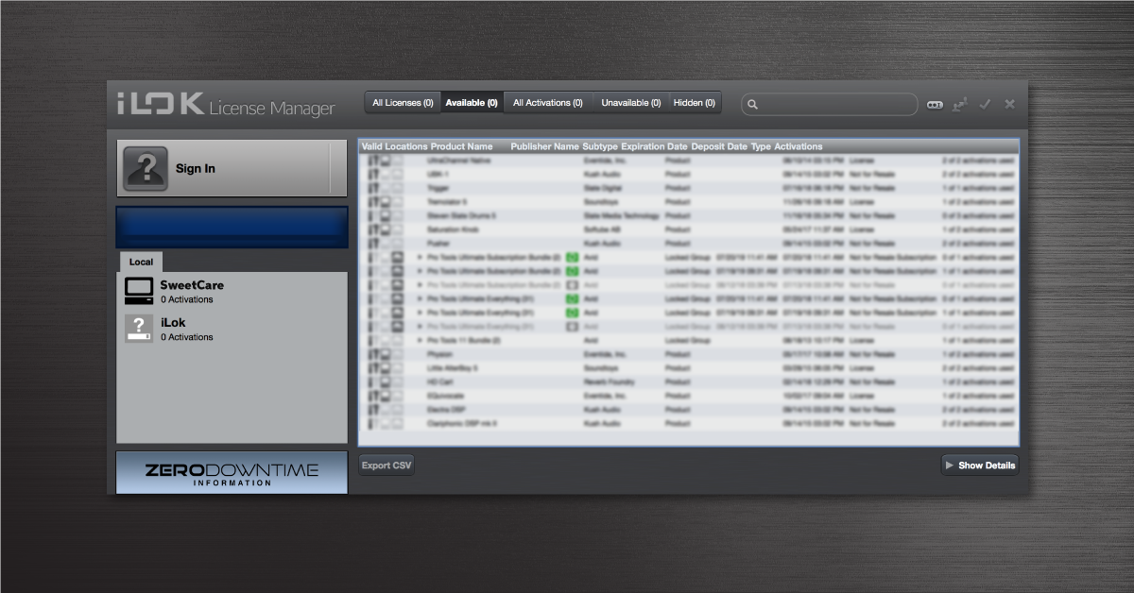Open the All Activations (0) tab
Screen dimensions: 1134x593
tap(548, 103)
